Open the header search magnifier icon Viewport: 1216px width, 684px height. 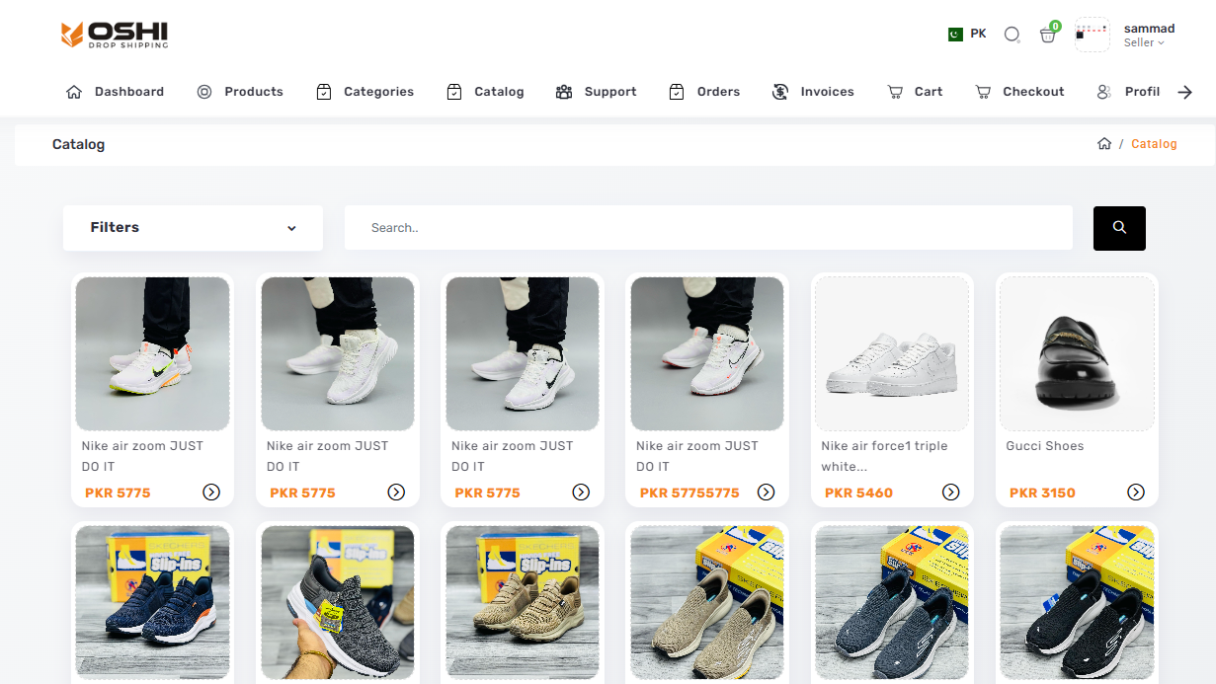click(x=1012, y=35)
